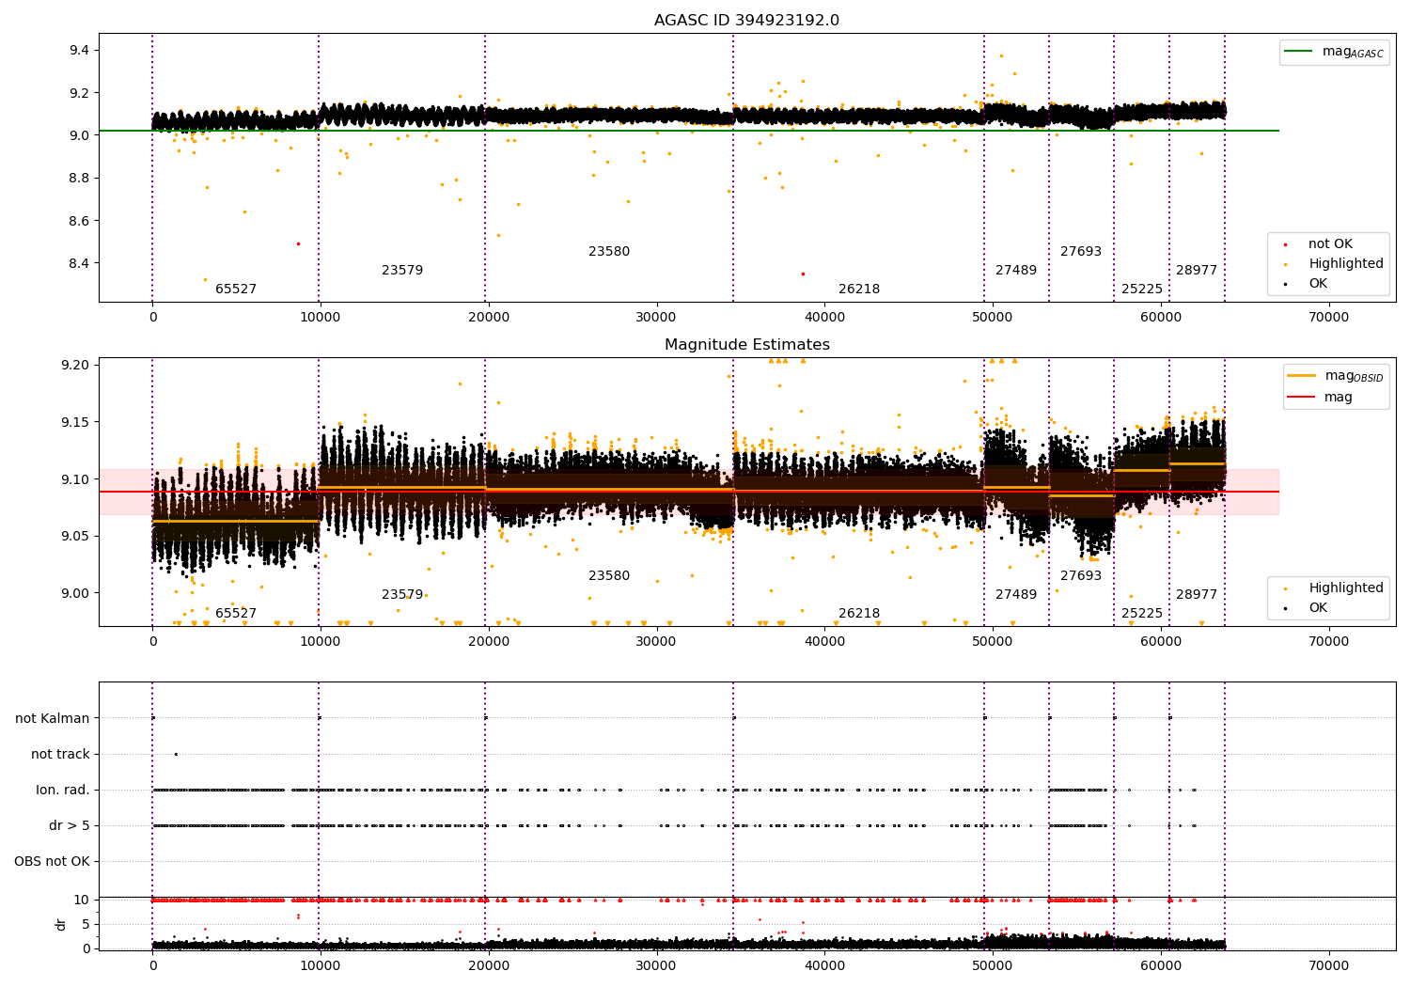Click OBSID label 23579 in Magnitude Estimates plot
1410x987 pixels.
[x=402, y=595]
